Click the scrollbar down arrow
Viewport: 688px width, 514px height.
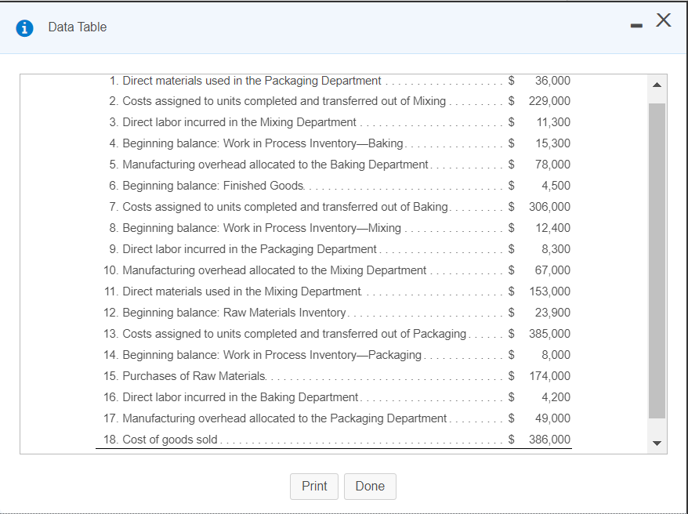[657, 442]
